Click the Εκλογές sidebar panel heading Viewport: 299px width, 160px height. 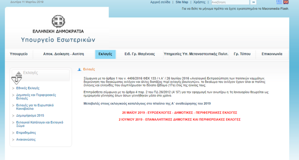pyautogui.click(x=30, y=73)
